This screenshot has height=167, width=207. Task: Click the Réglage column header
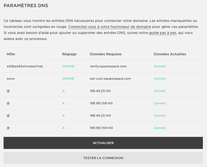point(69,54)
